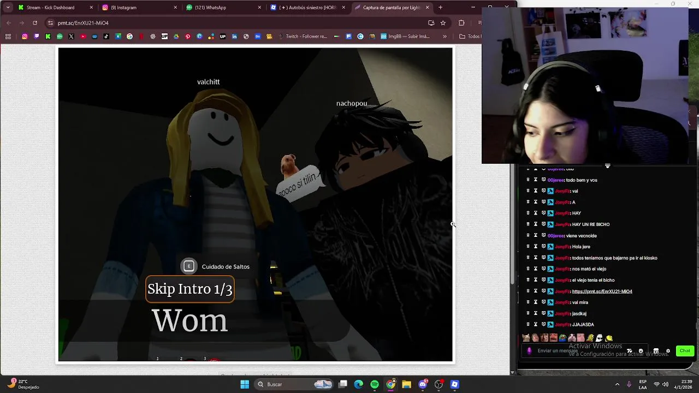The width and height of the screenshot is (699, 393).
Task: Open the emoji picker in chat
Action: pyautogui.click(x=641, y=351)
